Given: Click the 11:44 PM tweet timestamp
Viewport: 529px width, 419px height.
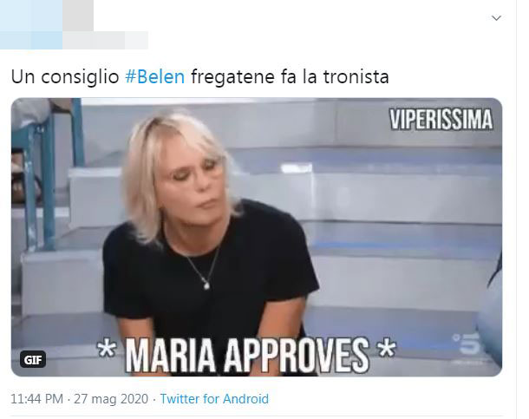Looking at the screenshot, I should point(36,399).
